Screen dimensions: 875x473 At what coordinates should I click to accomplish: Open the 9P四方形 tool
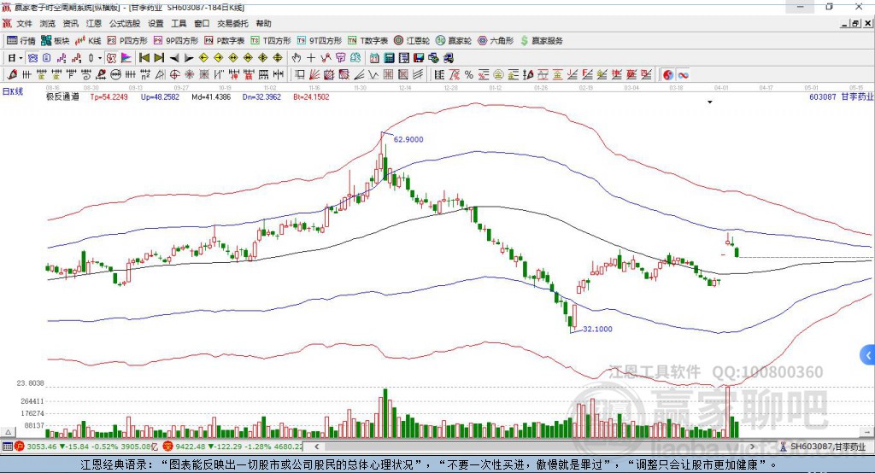pyautogui.click(x=176, y=41)
